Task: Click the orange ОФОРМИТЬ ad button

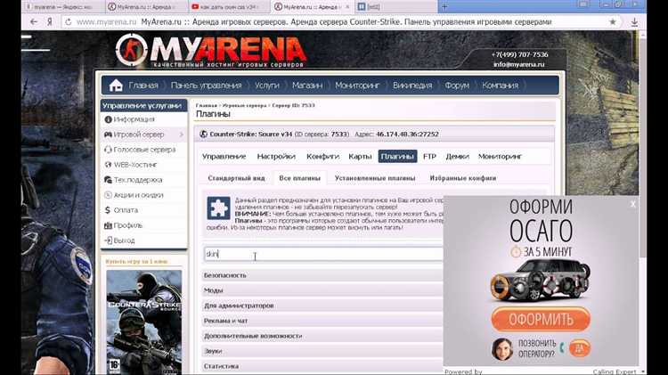Action: [x=541, y=319]
